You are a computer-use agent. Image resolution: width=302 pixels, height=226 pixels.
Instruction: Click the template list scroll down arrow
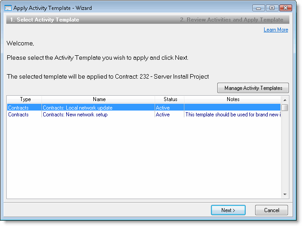tap(285, 195)
